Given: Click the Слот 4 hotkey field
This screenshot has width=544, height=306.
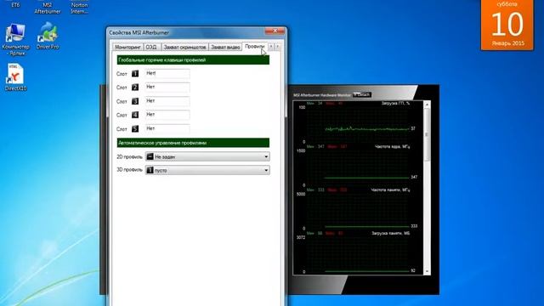Looking at the screenshot, I should (x=167, y=115).
